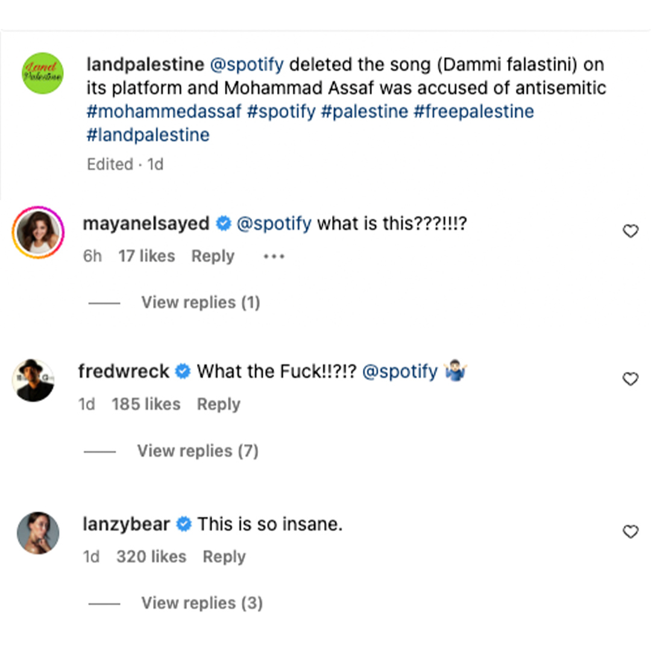The width and height of the screenshot is (651, 651).
Task: Like fredwreck's comment with the heart icon
Action: (631, 379)
